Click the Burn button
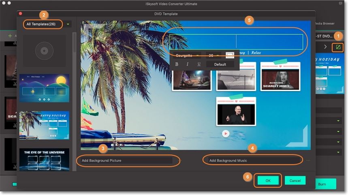 tap(322, 184)
